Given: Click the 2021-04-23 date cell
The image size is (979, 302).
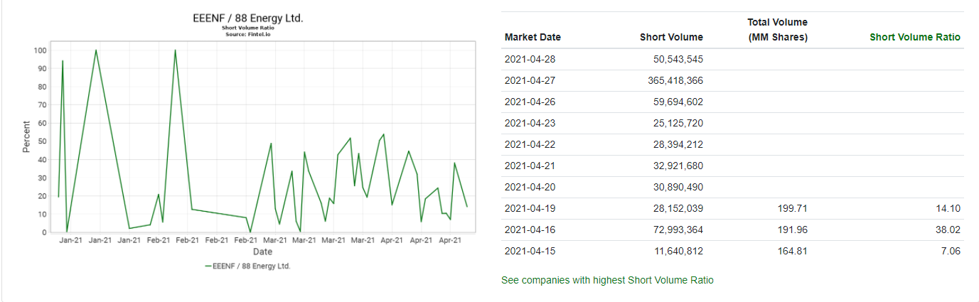Looking at the screenshot, I should click(530, 123).
